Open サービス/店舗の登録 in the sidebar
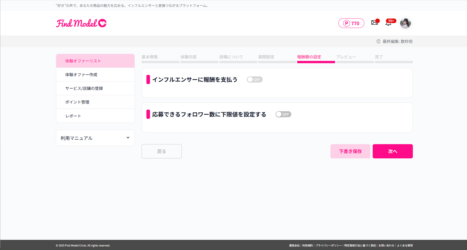This screenshot has height=250, width=467. (95, 88)
